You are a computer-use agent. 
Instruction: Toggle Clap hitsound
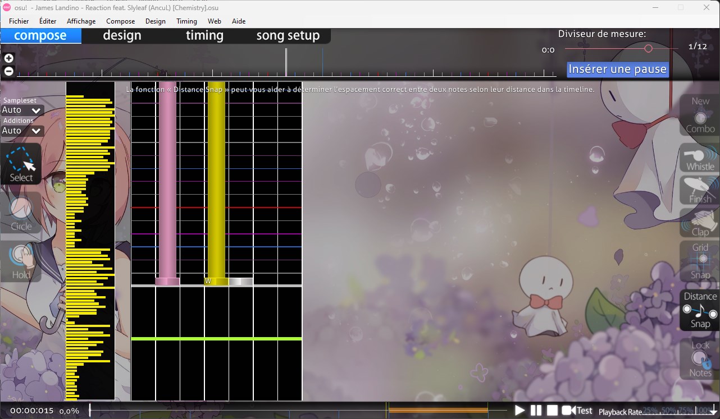pos(700,223)
